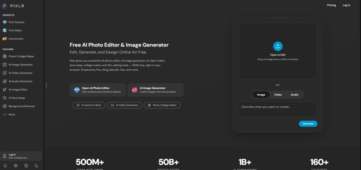Open AI Image Editor in sidebar
The height and width of the screenshot is (170, 361).
click(15, 90)
